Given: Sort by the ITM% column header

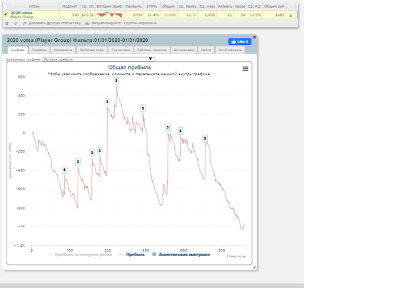Looking at the screenshot, I should pyautogui.click(x=152, y=6).
